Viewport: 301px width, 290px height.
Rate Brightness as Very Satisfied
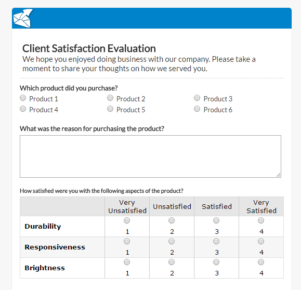pos(261,262)
